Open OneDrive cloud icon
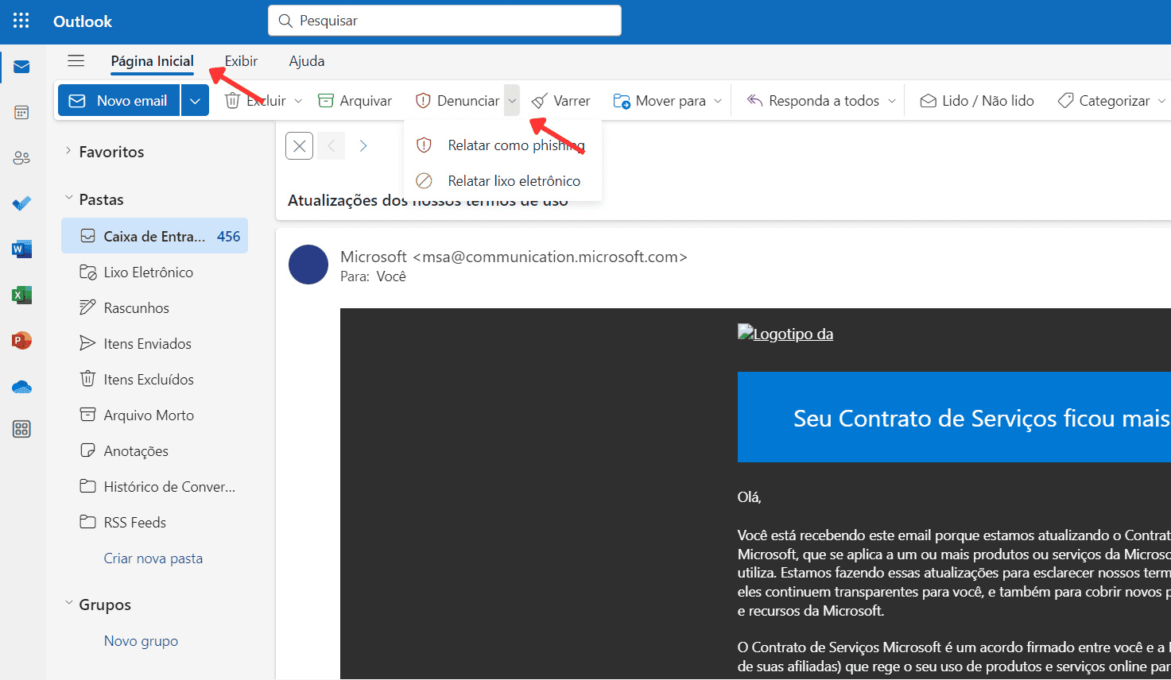The image size is (1171, 680). tap(21, 387)
